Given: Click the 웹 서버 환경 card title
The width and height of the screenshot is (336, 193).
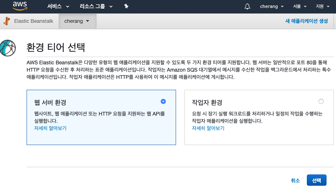Looking at the screenshot, I should click(x=50, y=102).
